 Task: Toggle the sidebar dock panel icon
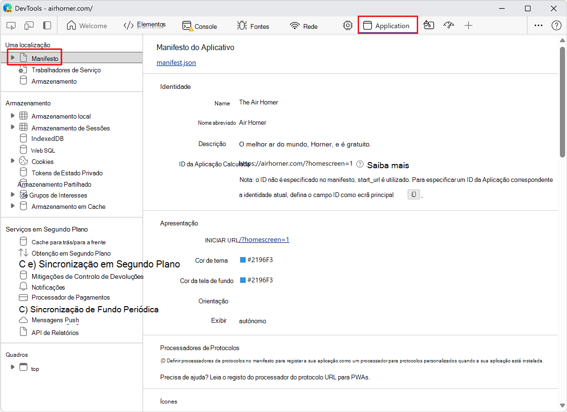point(47,26)
